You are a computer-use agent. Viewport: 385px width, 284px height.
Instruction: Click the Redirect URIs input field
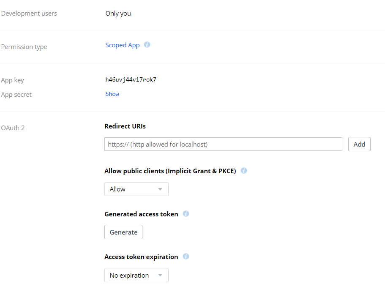click(223, 144)
